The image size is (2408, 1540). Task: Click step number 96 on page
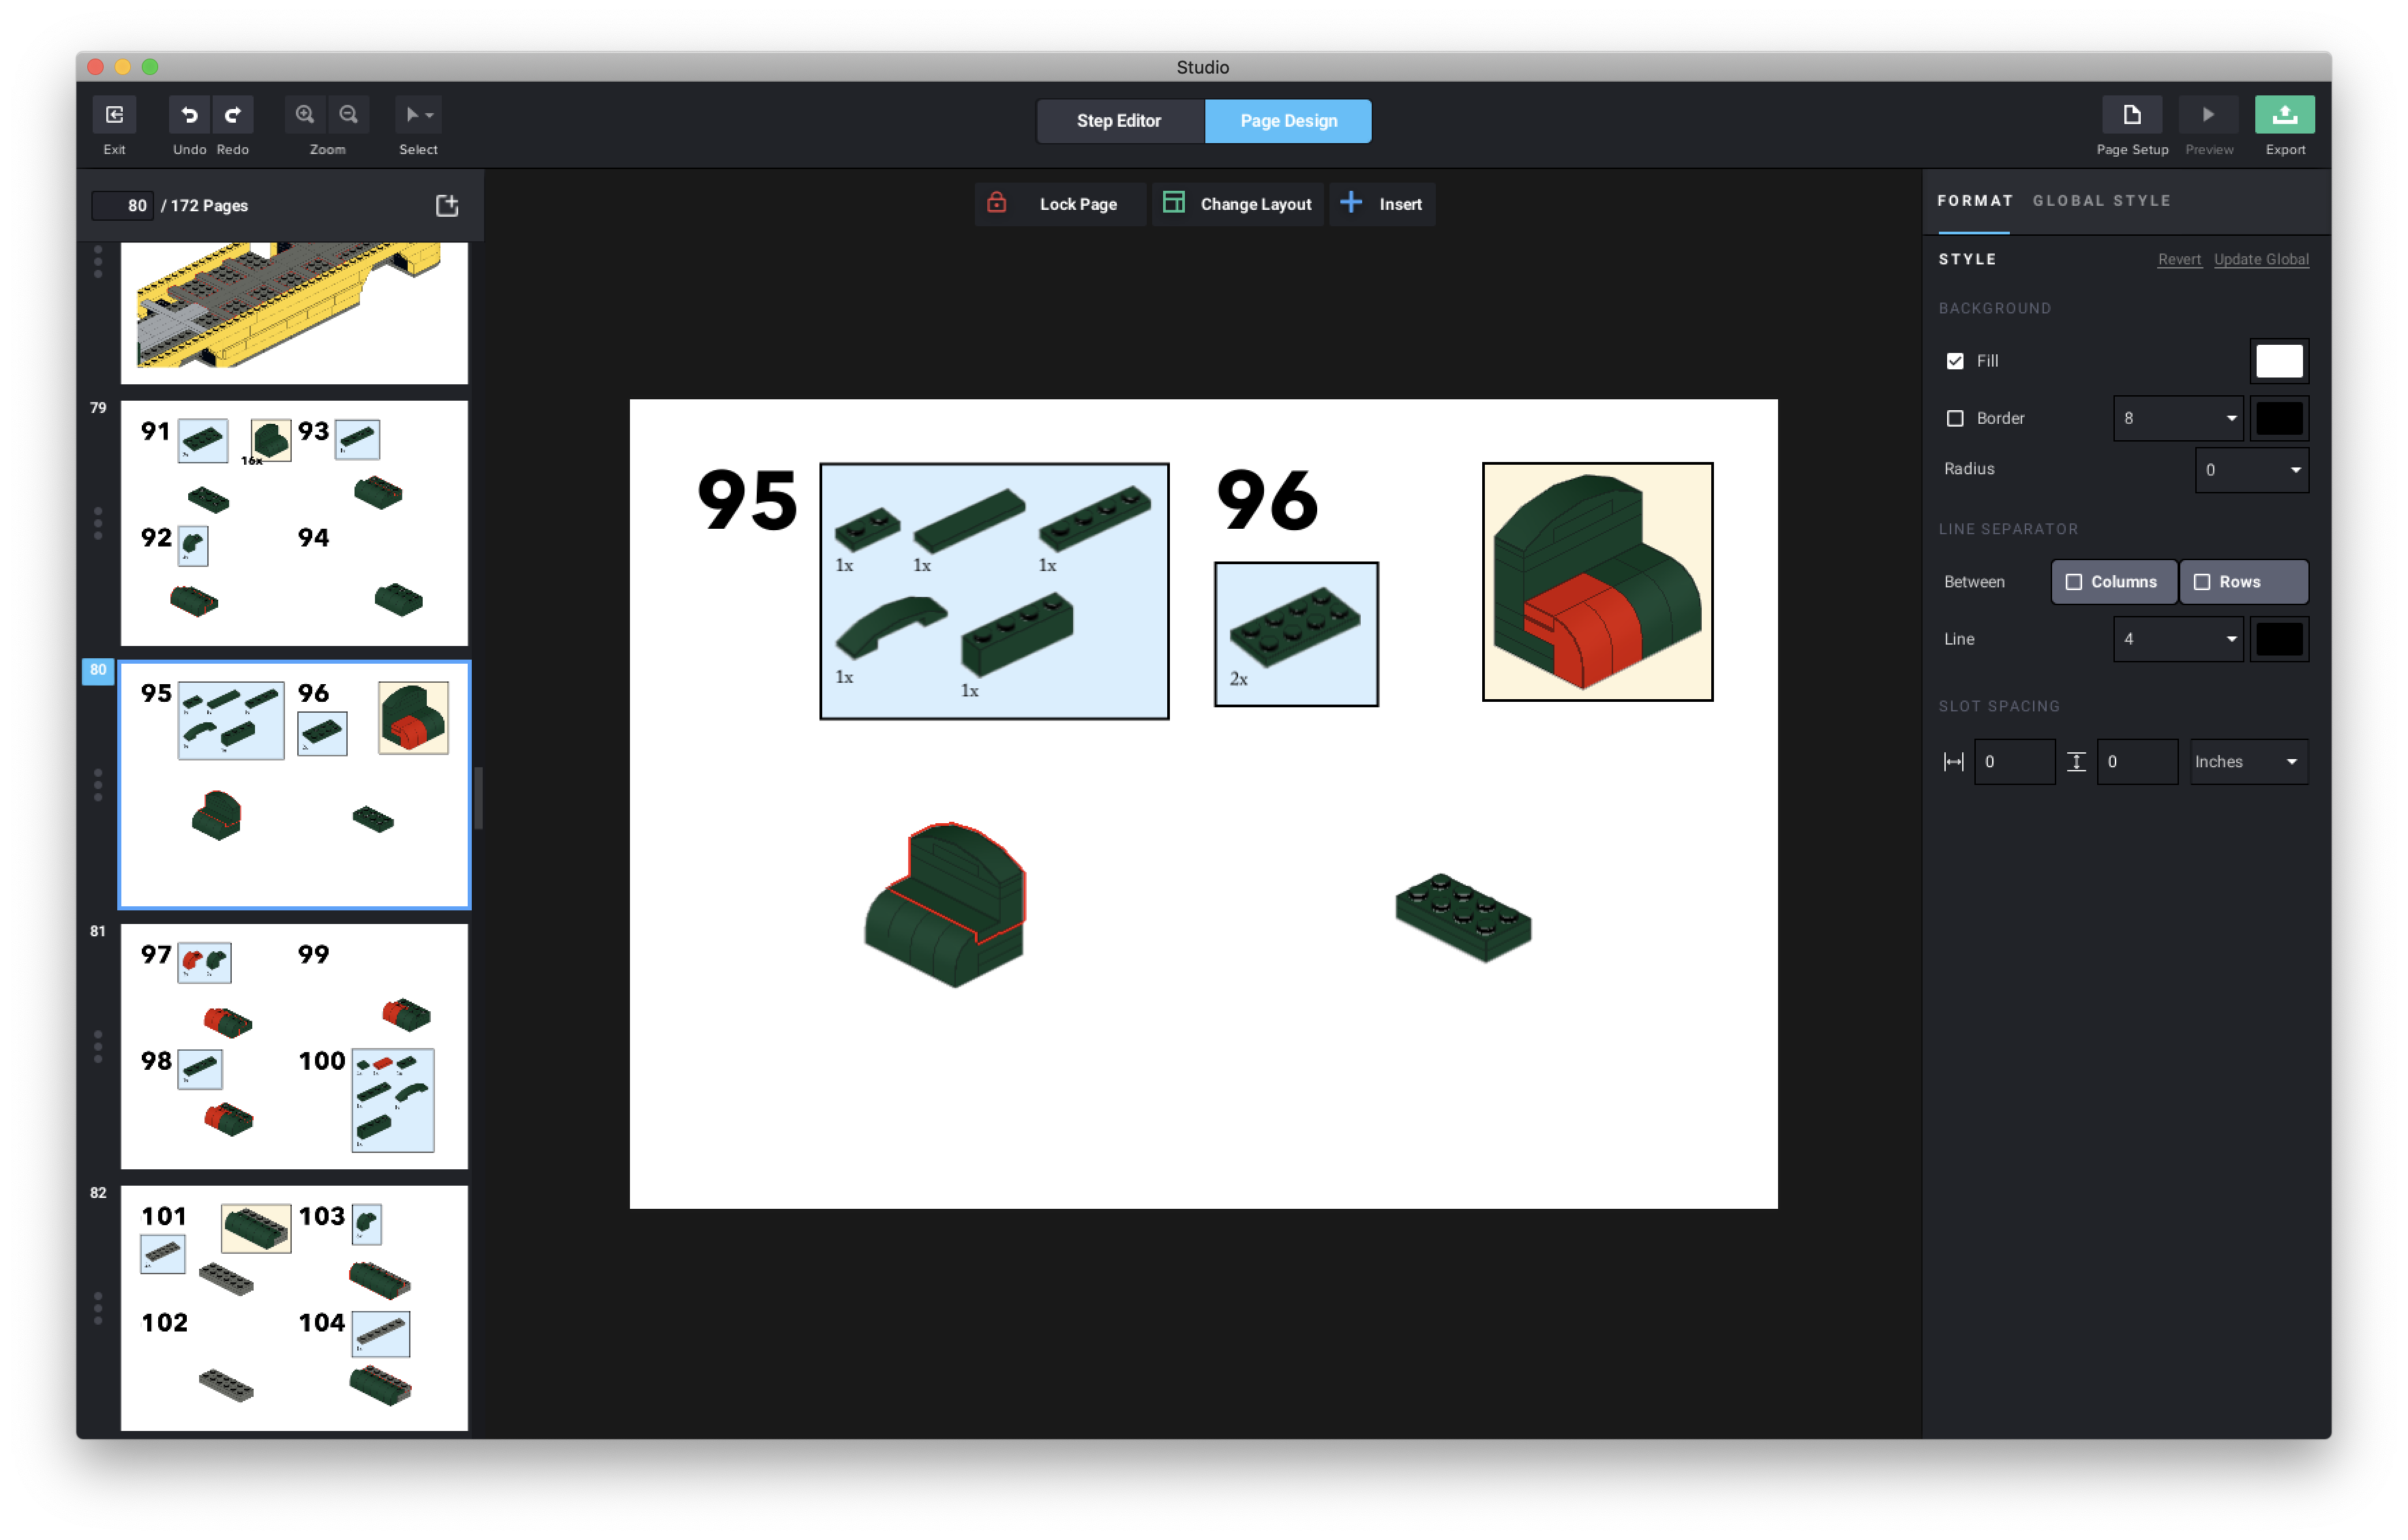pos(1267,500)
